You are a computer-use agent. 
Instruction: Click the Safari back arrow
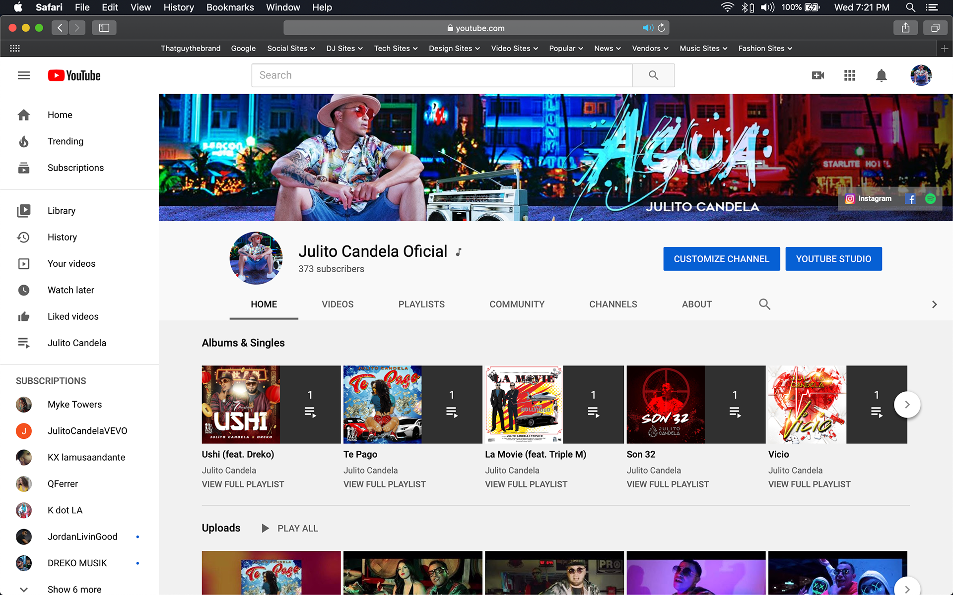click(60, 28)
